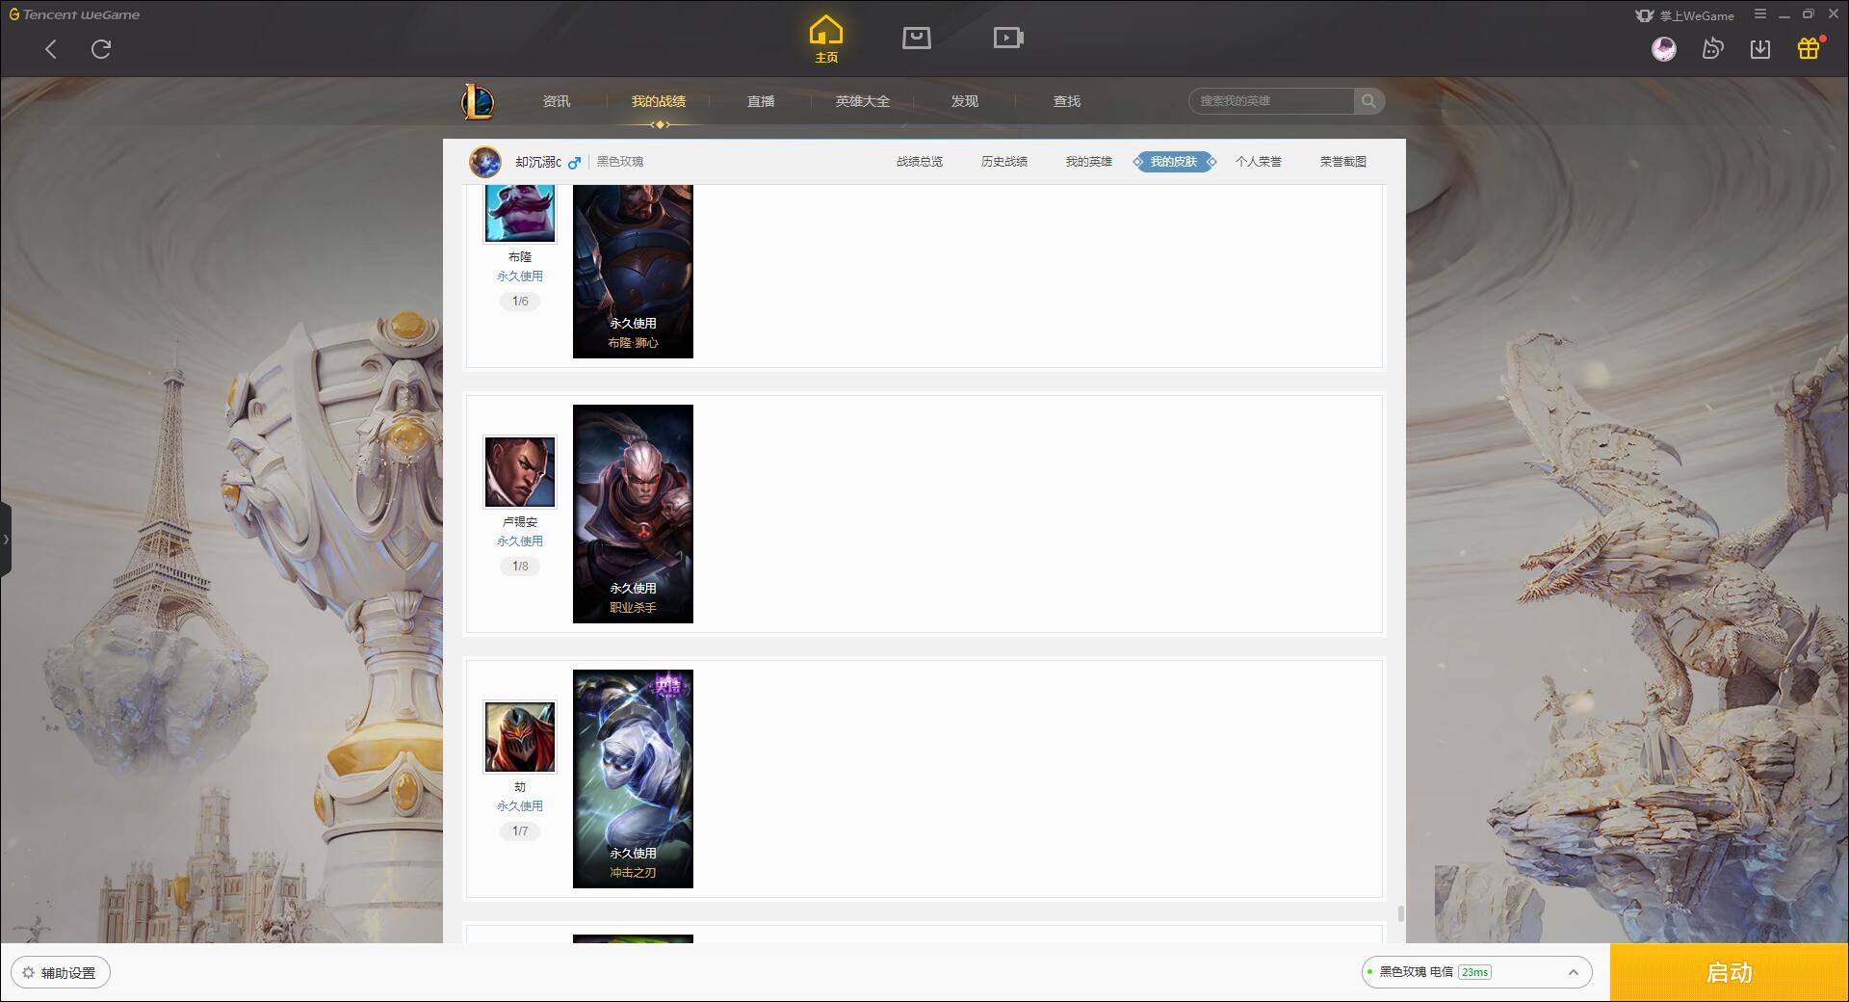Click the 黑色玫瑰 server name in the profile header
Screen dimensions: 1849x1002
(620, 162)
